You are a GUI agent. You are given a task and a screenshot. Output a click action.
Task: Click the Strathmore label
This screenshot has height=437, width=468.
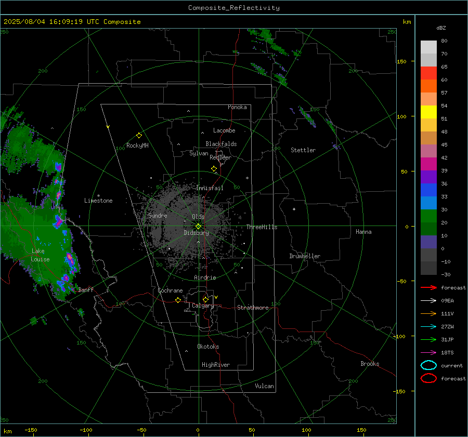point(253,308)
